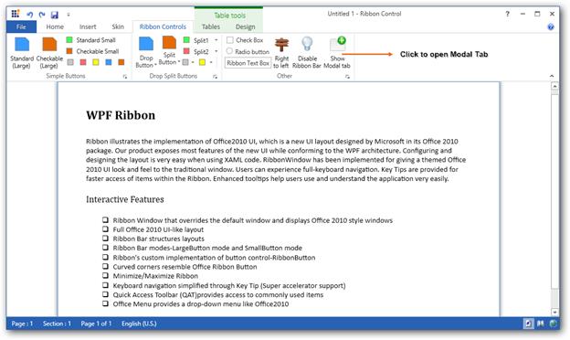This screenshot has width=570, height=340.
Task: Click the gray small split button icon
Action: tap(185, 62)
